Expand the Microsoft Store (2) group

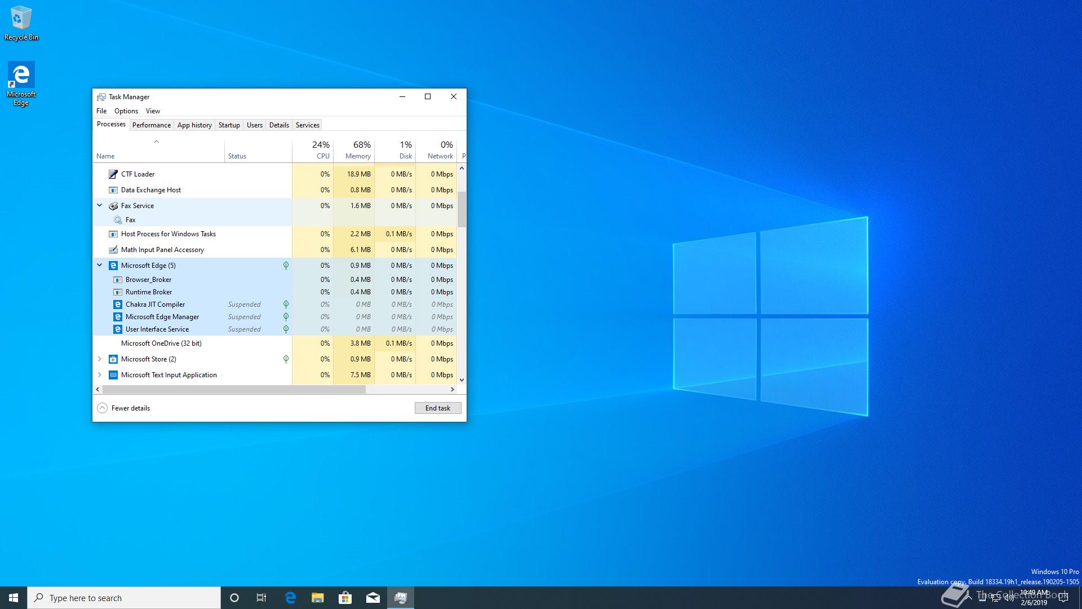pos(100,359)
